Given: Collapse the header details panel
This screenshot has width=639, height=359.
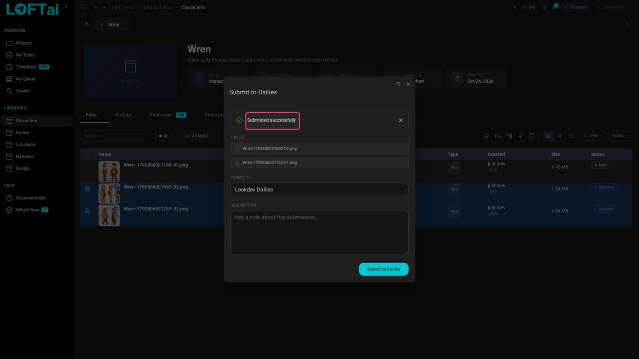Looking at the screenshot, I should 627,24.
